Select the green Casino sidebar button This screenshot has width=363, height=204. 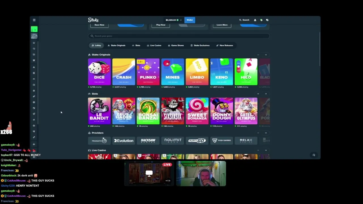[x=34, y=29]
